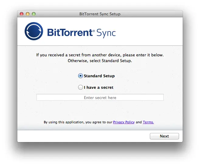Click the Otherwise, select Standard Setup line
Image resolution: width=200 pixels, height=166 pixels.
pyautogui.click(x=100, y=61)
